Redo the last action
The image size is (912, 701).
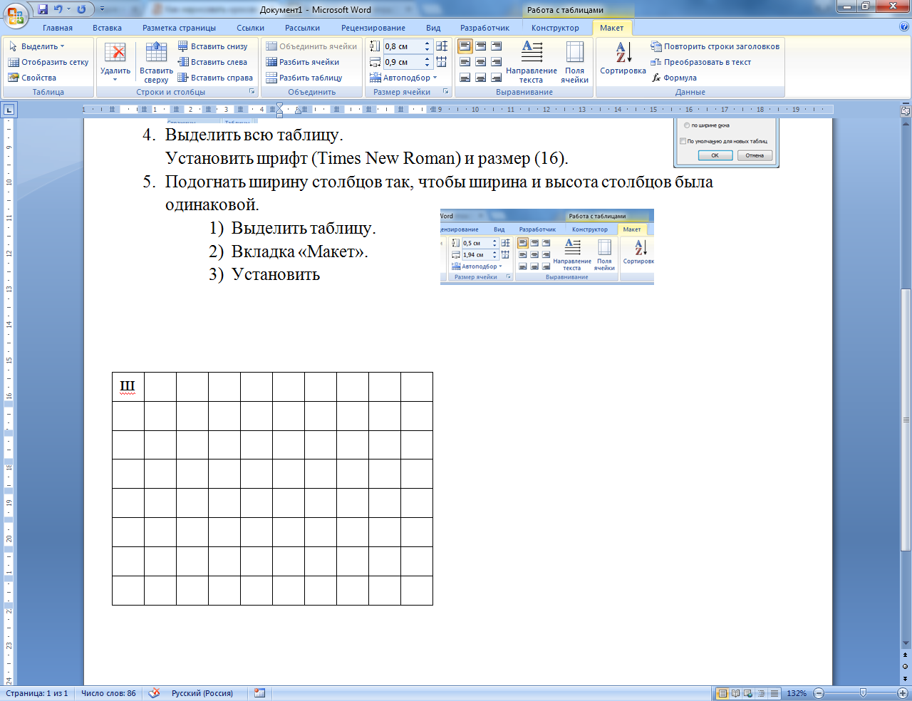tap(81, 9)
